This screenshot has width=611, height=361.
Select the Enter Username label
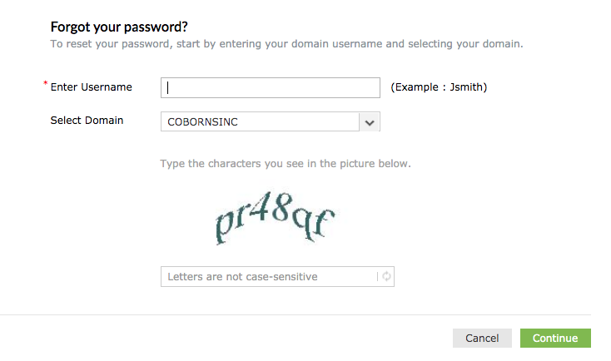click(x=92, y=87)
